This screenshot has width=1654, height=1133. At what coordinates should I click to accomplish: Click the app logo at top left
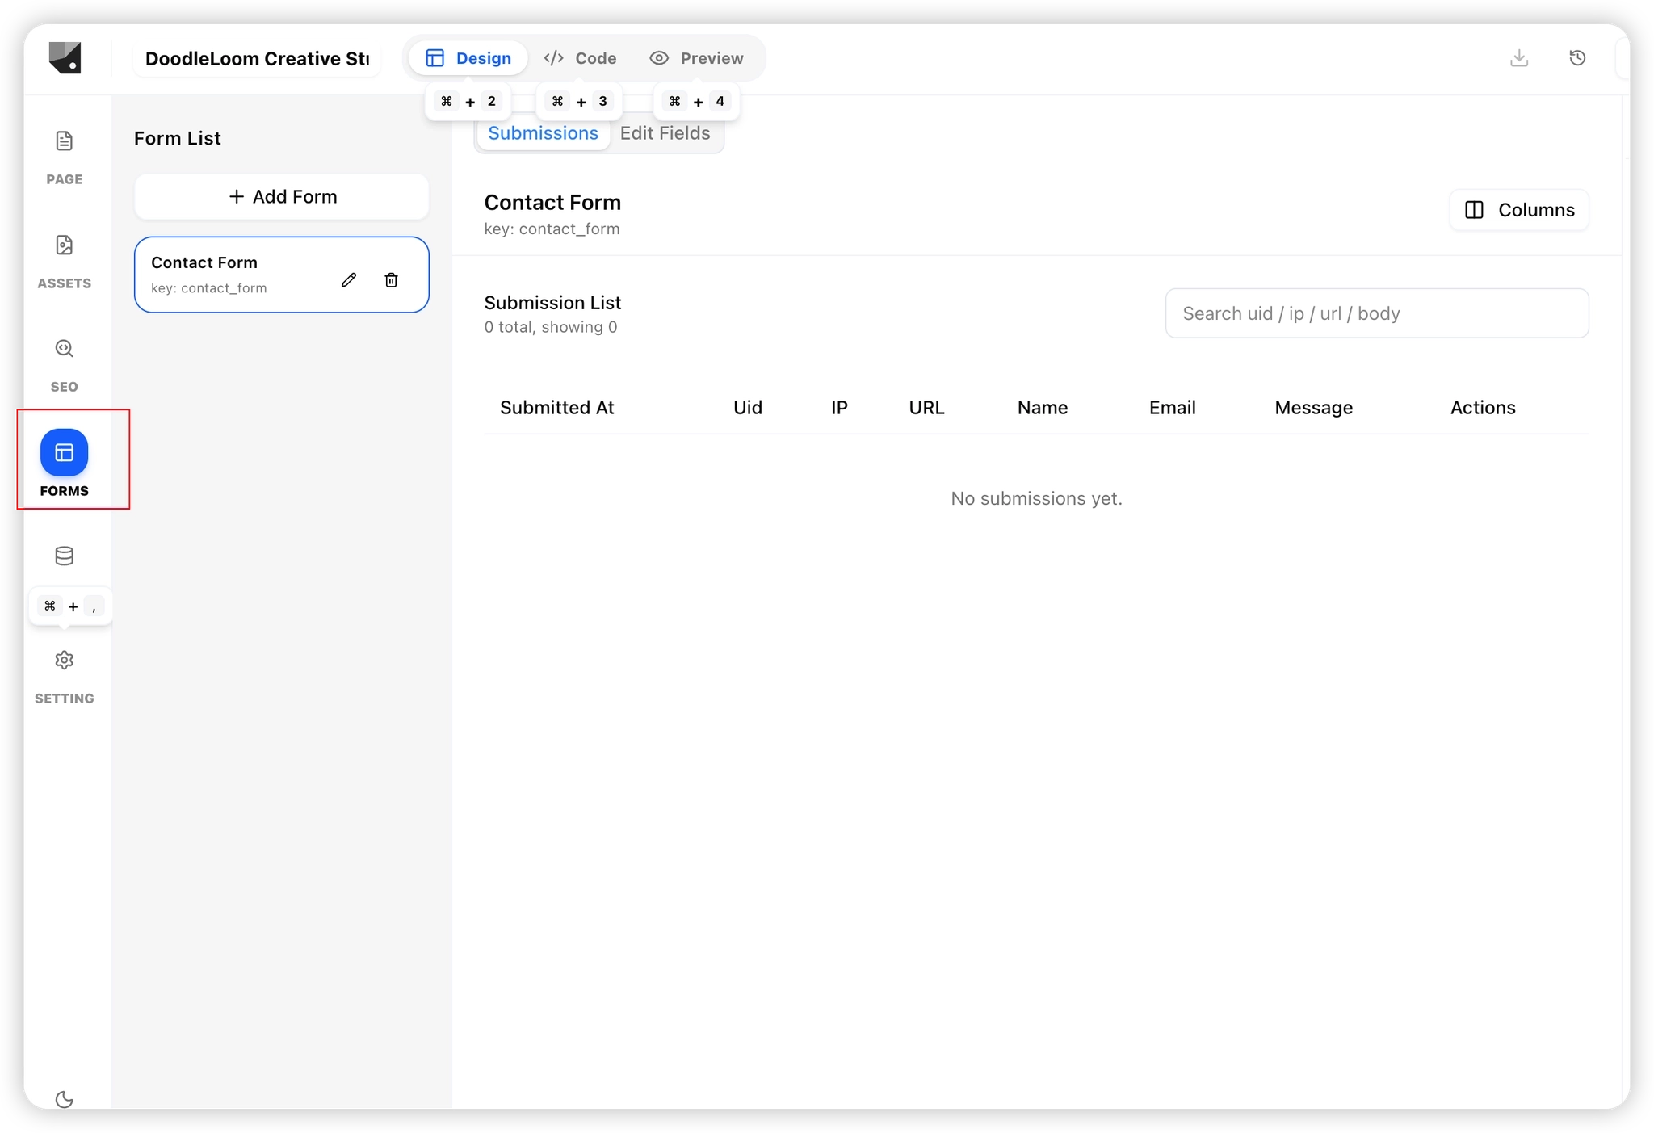tap(65, 58)
